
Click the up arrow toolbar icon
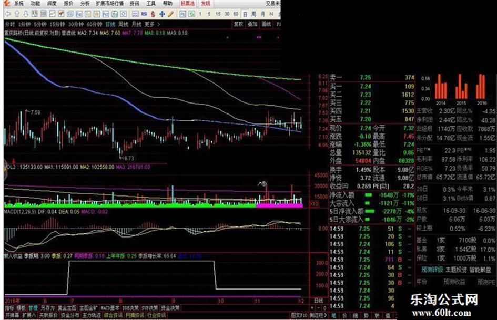pyautogui.click(x=17, y=14)
